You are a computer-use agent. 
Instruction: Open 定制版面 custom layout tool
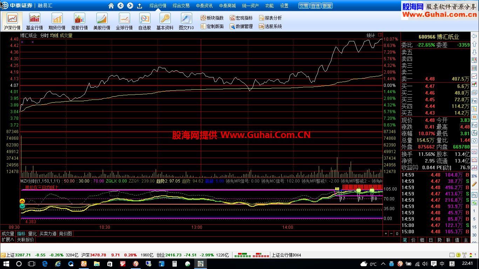coord(212,26)
